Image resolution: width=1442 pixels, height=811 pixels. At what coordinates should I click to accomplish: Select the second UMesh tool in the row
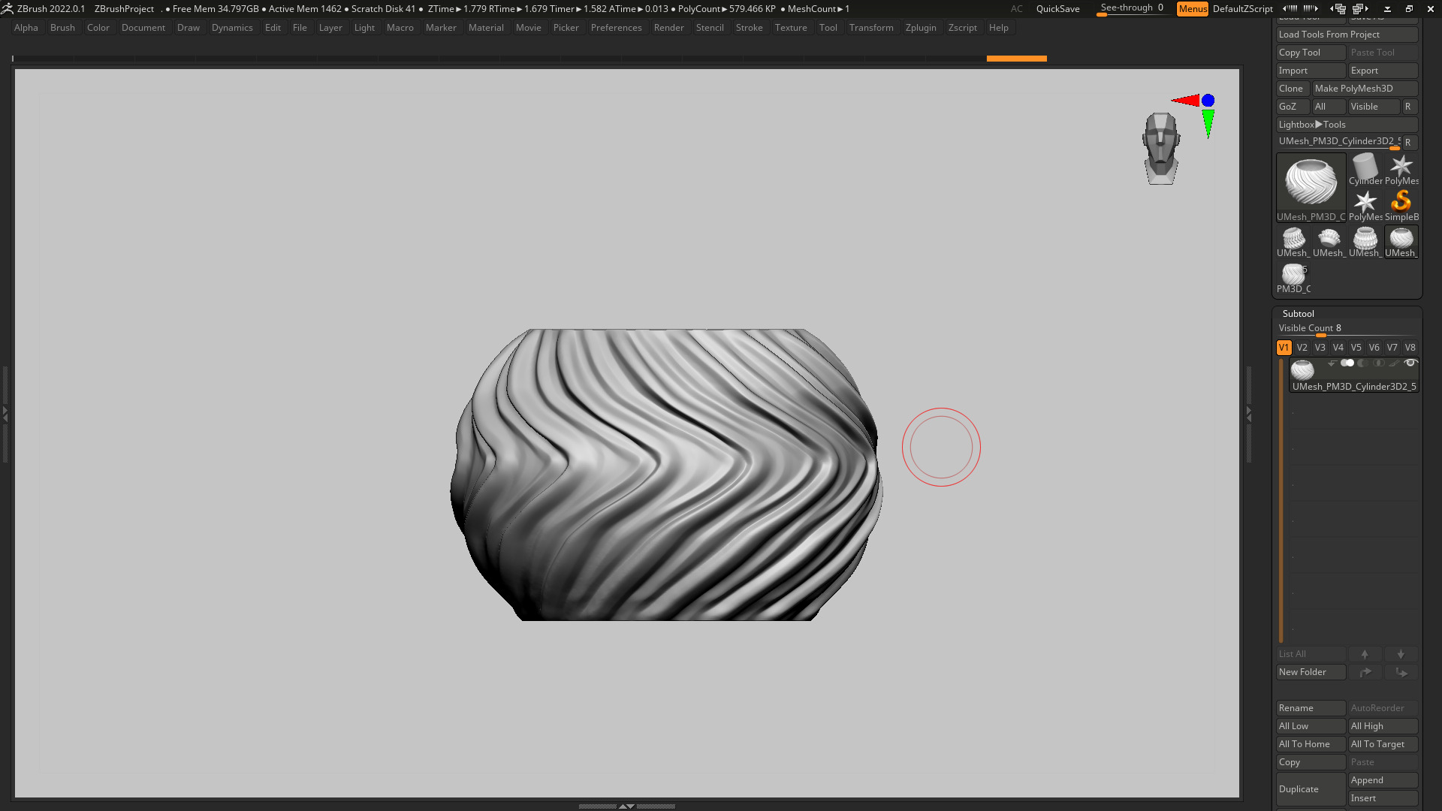1329,242
